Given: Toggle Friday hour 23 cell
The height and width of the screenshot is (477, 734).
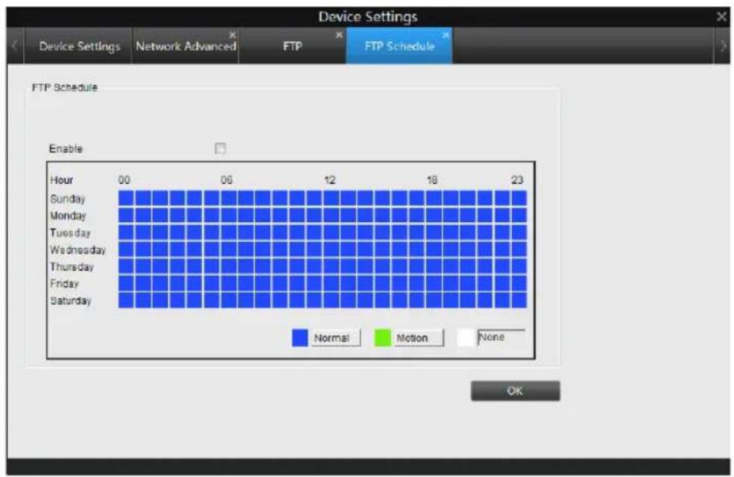Looking at the screenshot, I should tap(519, 283).
